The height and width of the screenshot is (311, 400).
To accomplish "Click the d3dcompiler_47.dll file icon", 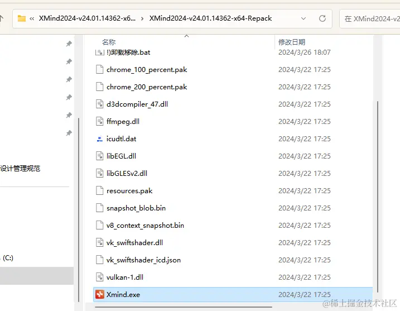I will coord(99,104).
